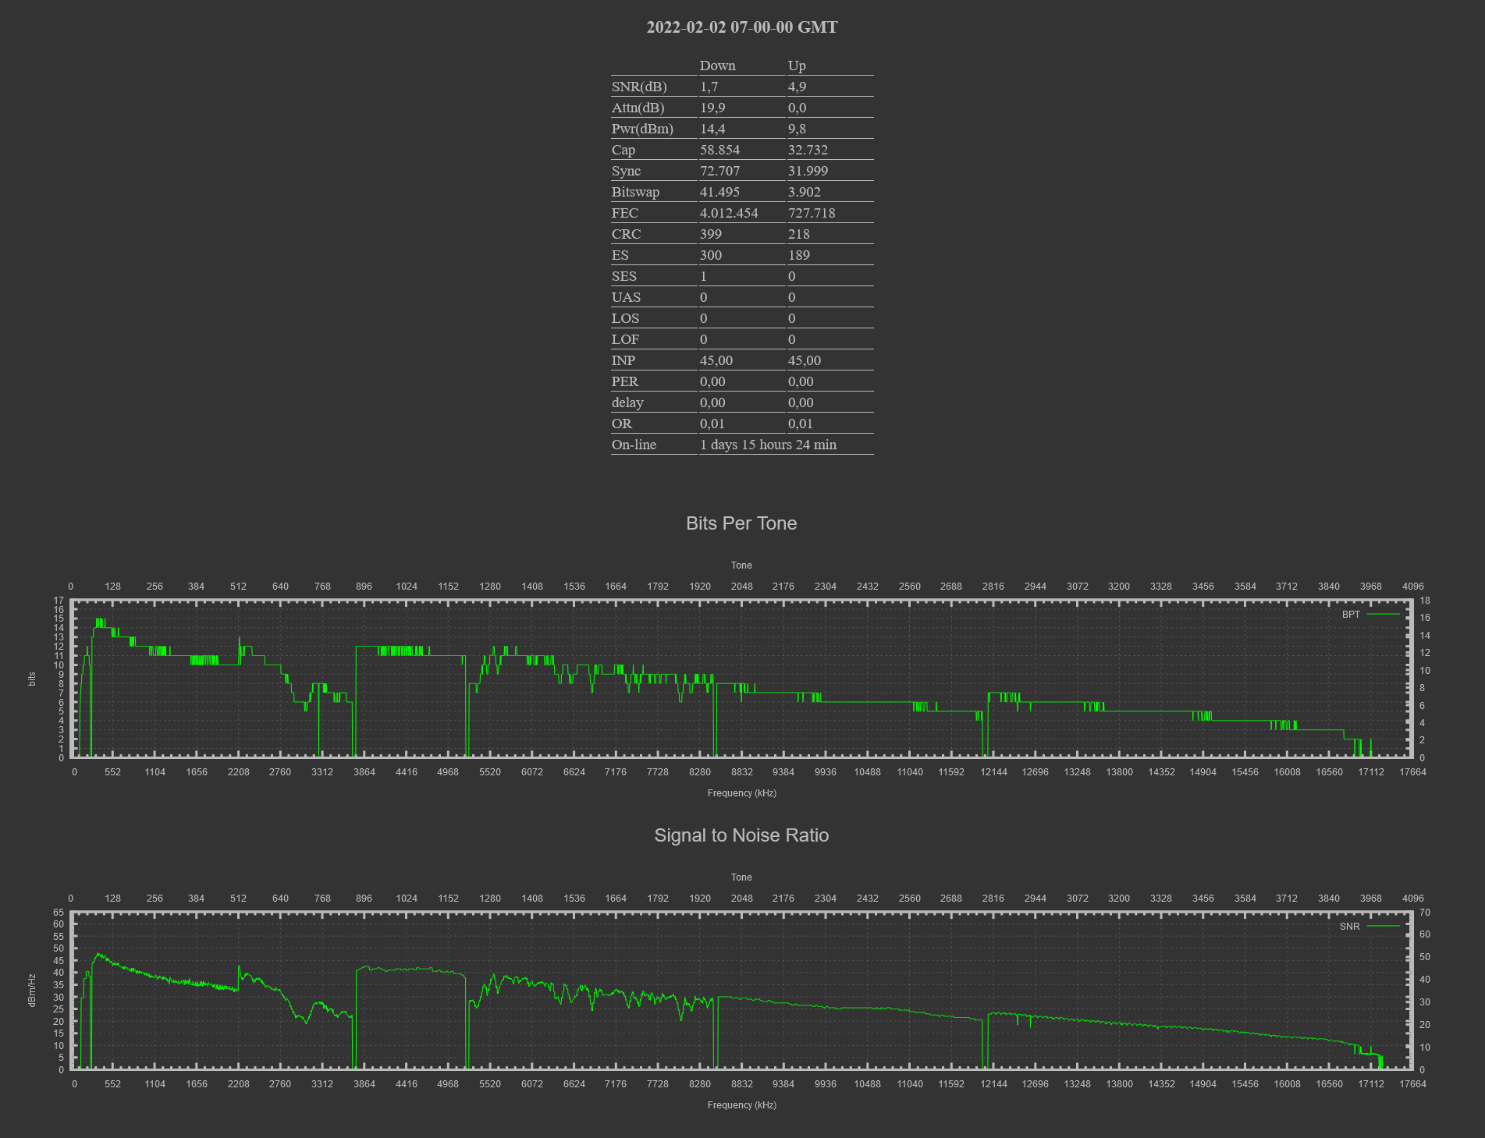Click the INP row label
1485x1138 pixels.
click(623, 360)
